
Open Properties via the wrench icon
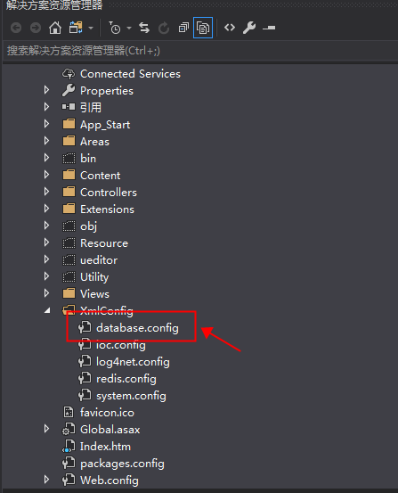pyautogui.click(x=249, y=28)
